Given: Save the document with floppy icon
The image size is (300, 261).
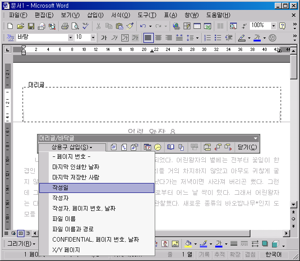Looking at the screenshot, I should pos(31,26).
